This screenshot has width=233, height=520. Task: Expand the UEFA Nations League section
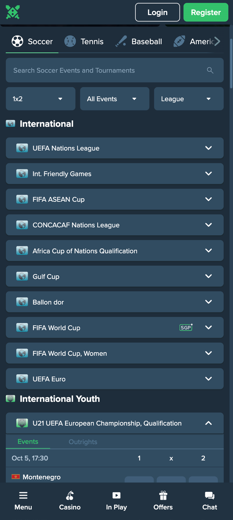click(115, 148)
